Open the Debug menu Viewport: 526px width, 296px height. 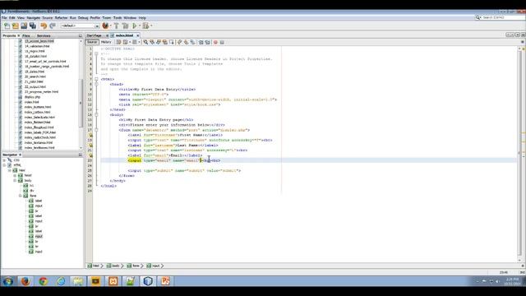(x=83, y=18)
